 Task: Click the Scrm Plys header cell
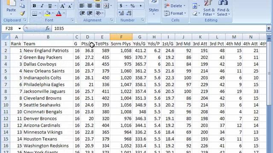pos(121,44)
